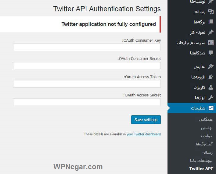Click the OAuth Access Secret label

(142, 95)
